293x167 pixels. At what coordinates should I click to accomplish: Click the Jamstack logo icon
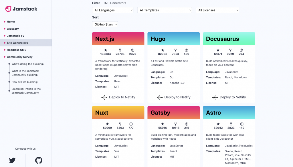pos(8,9)
